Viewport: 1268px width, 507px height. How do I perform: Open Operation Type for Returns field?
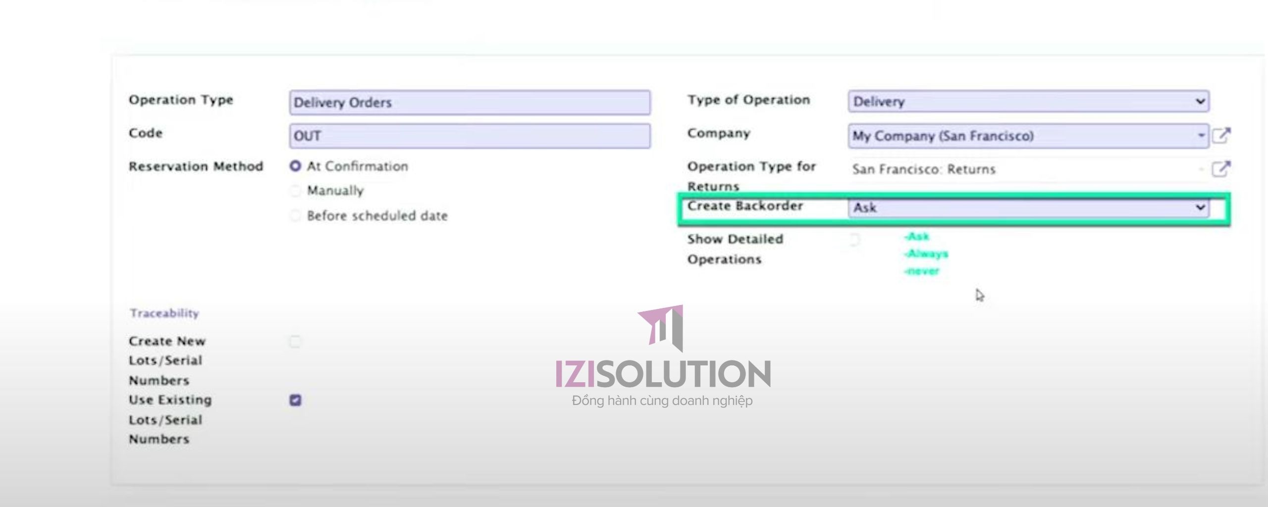[x=1023, y=169]
